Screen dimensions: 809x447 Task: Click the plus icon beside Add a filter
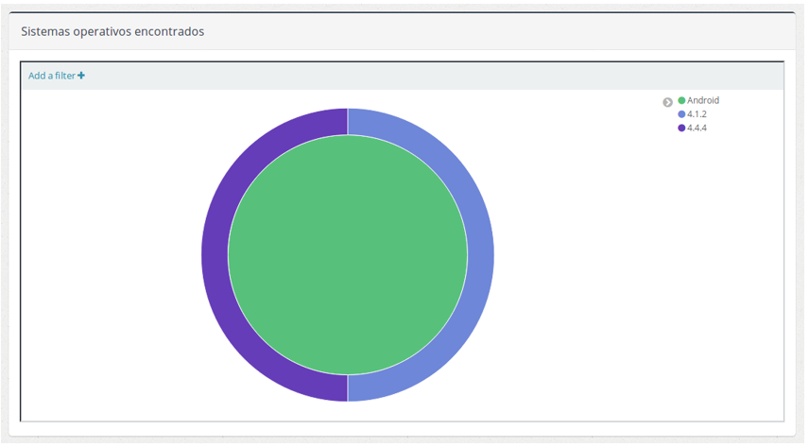click(81, 76)
